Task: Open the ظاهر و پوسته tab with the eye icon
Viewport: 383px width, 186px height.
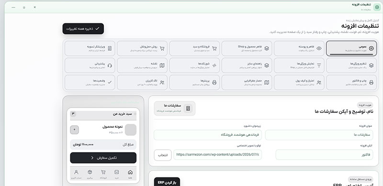Action: tap(299, 48)
